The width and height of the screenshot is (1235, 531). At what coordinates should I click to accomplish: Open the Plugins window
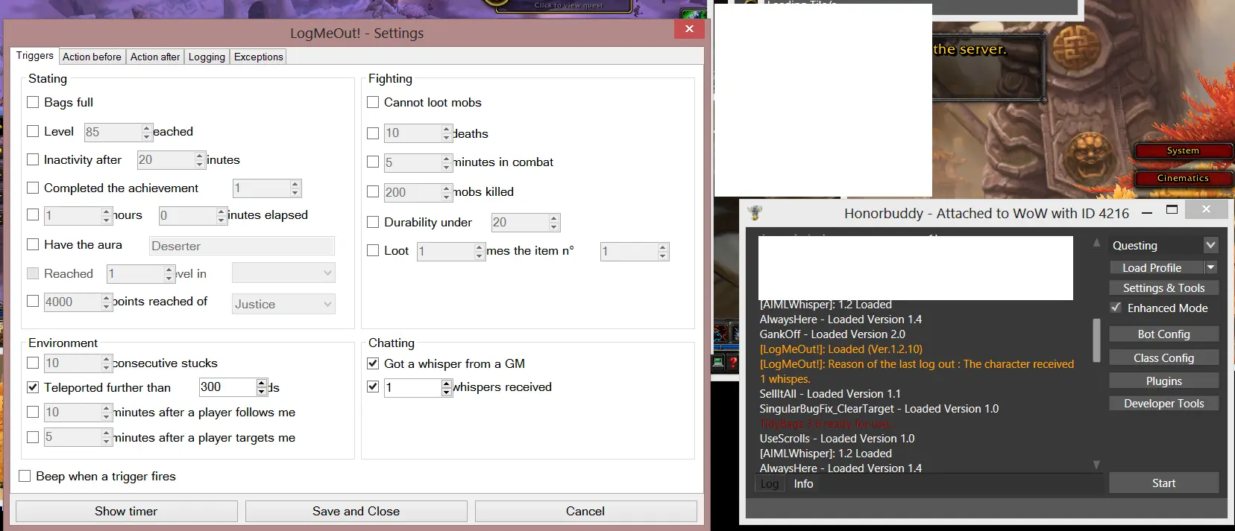pyautogui.click(x=1163, y=381)
